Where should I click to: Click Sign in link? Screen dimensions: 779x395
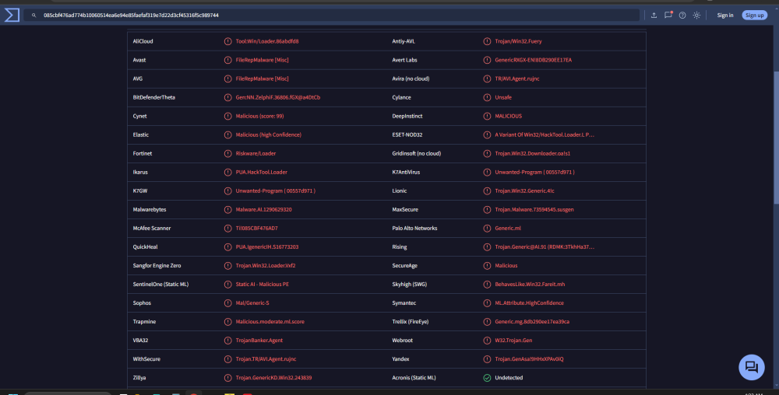pos(724,16)
